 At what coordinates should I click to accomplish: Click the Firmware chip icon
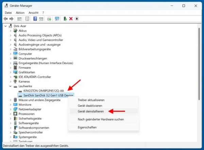[15, 67]
